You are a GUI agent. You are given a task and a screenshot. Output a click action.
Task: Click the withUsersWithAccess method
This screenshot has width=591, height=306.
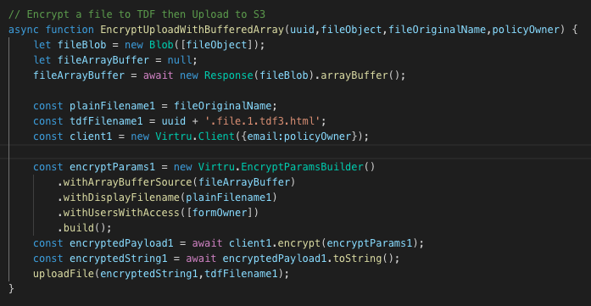click(x=121, y=213)
